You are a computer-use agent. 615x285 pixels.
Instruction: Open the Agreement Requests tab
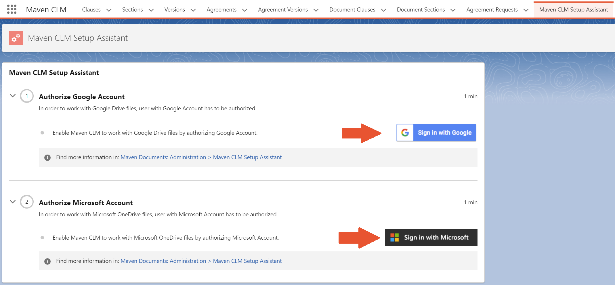[492, 9]
